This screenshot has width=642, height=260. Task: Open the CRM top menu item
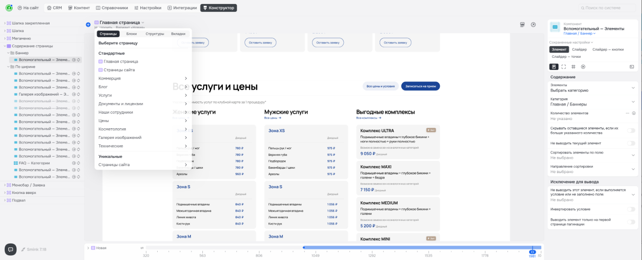point(54,8)
